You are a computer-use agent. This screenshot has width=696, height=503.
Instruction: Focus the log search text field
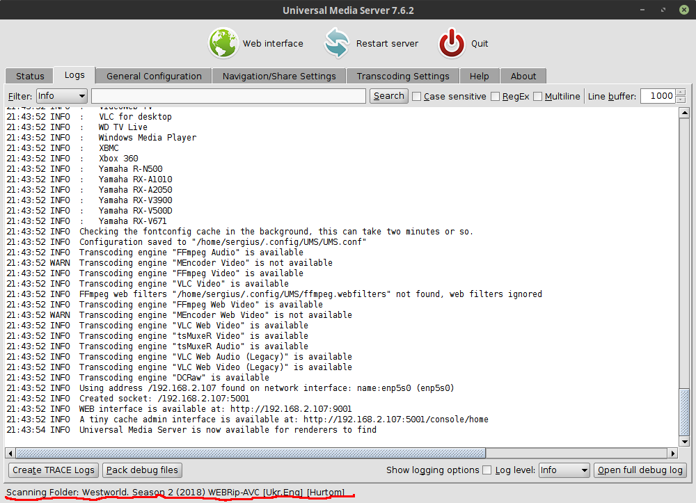(228, 96)
